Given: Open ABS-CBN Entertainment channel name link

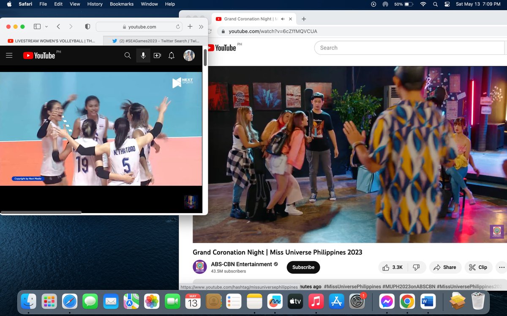Looking at the screenshot, I should point(241,264).
